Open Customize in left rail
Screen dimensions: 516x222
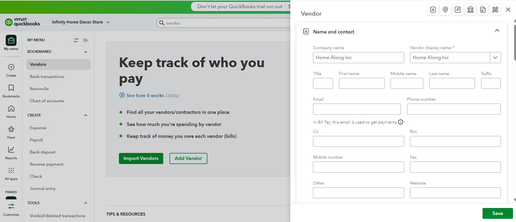coord(11,210)
